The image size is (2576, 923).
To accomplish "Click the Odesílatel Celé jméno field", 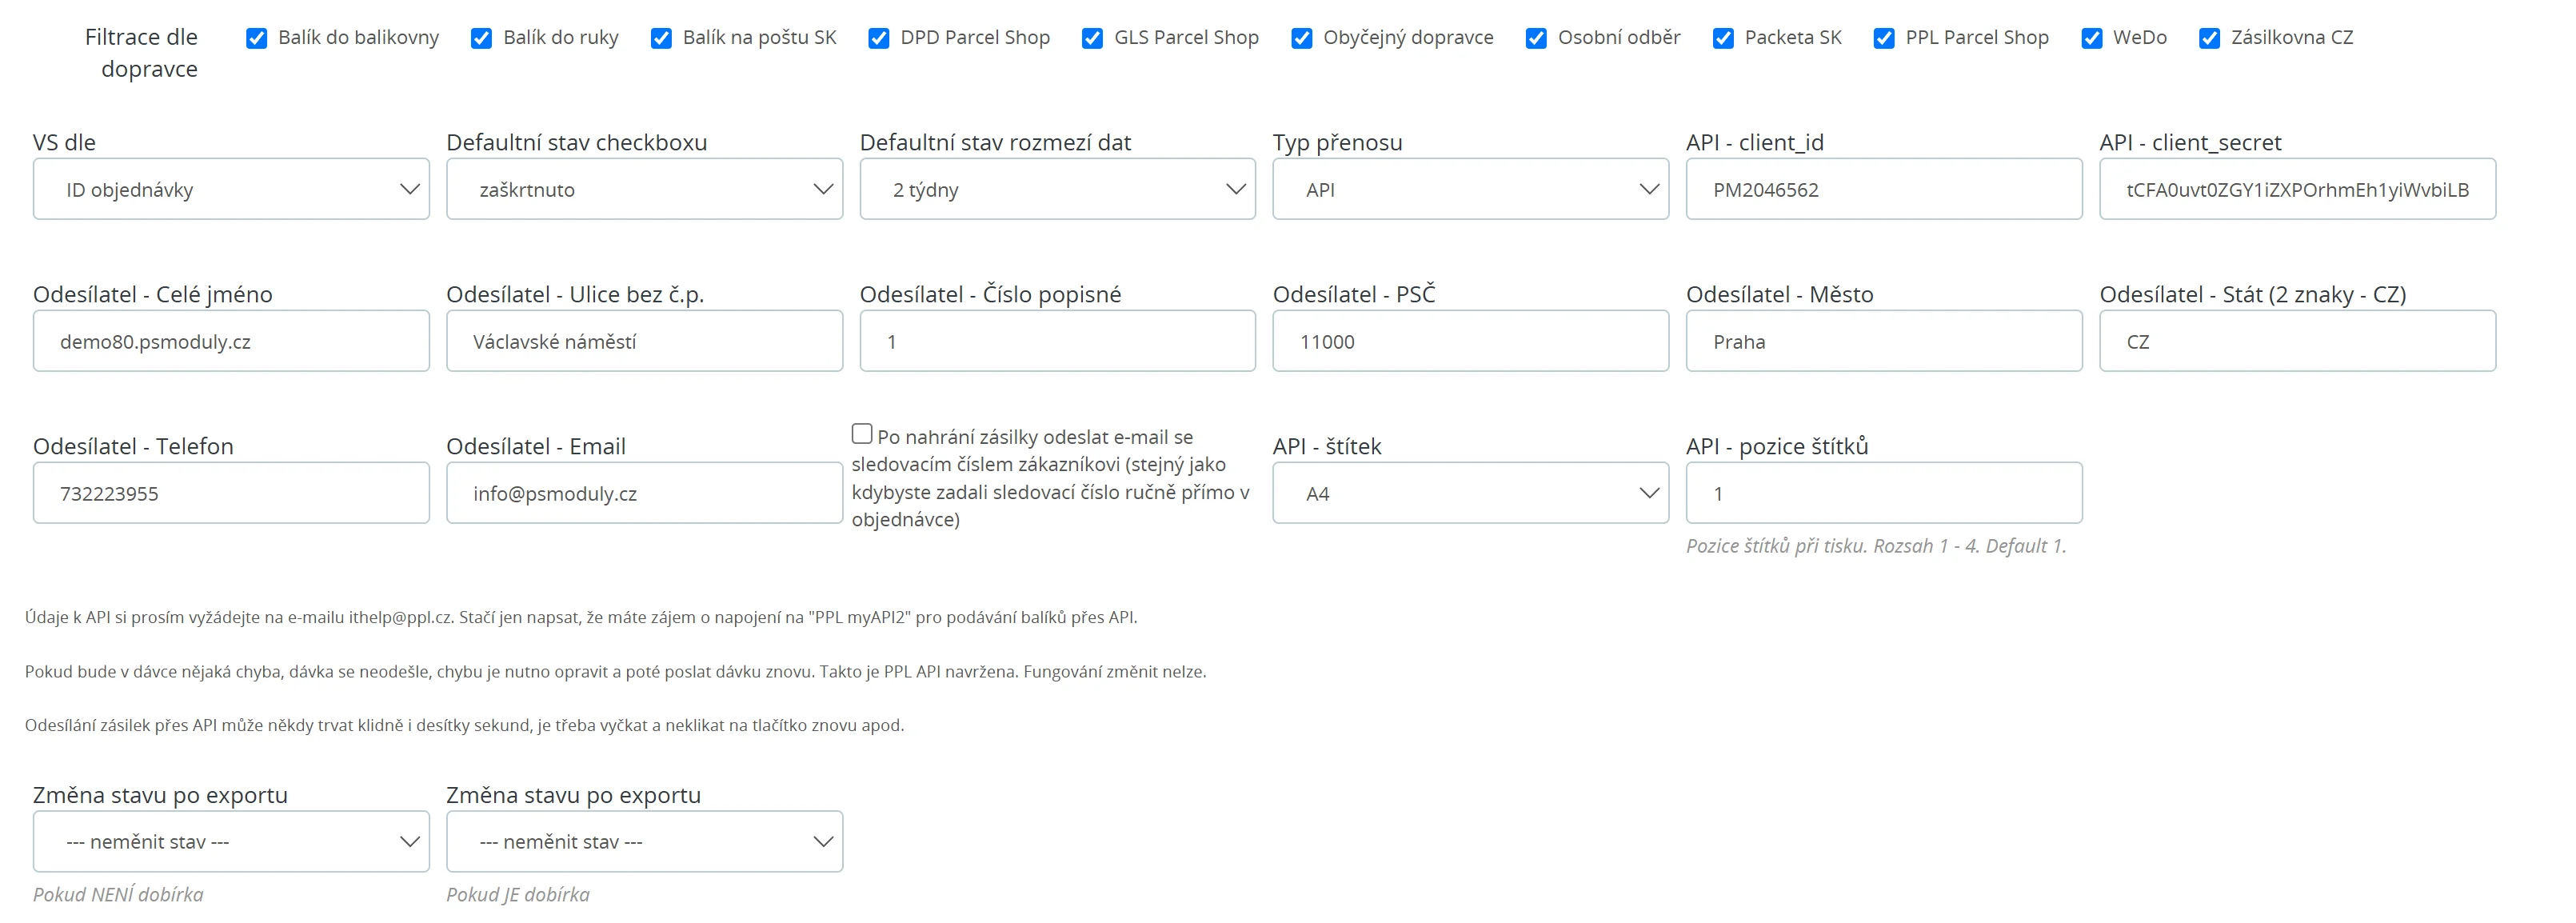I will click(x=231, y=341).
